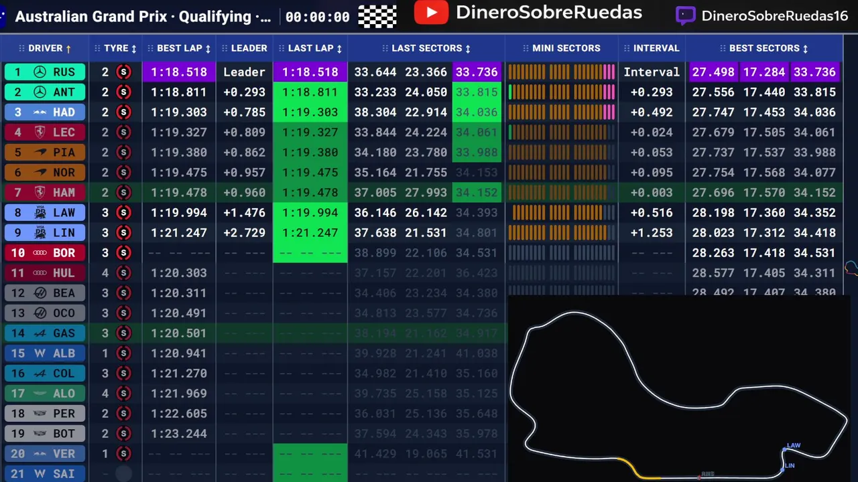The width and height of the screenshot is (858, 482).
Task: Click the Audi rings logo beside BOR
Action: point(40,252)
